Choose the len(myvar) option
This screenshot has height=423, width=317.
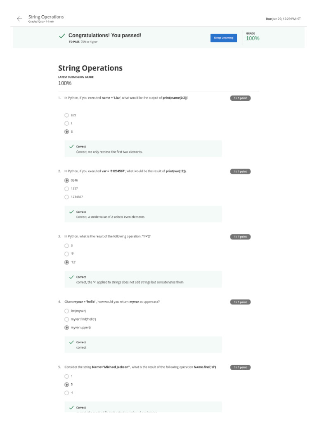tap(66, 311)
